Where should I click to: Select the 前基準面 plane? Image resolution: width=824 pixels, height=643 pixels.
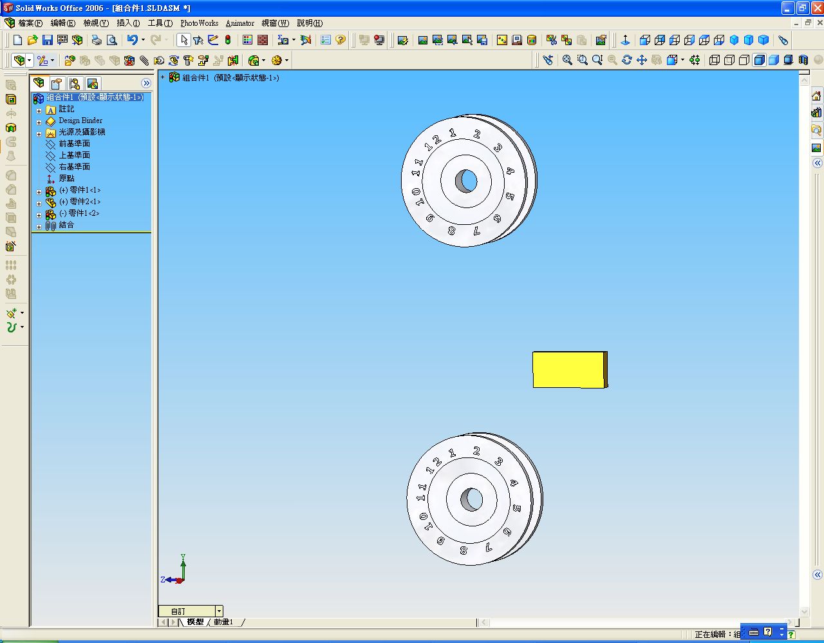(x=74, y=144)
